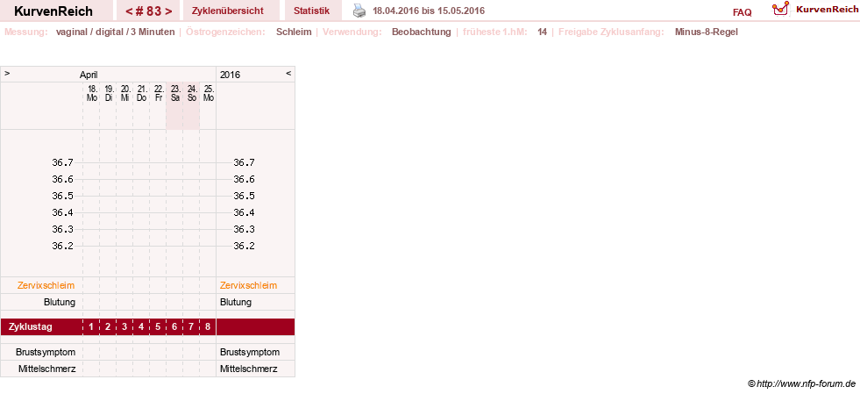This screenshot has height=394, width=860.
Task: Click Zyklustag number 1
Action: 91,327
